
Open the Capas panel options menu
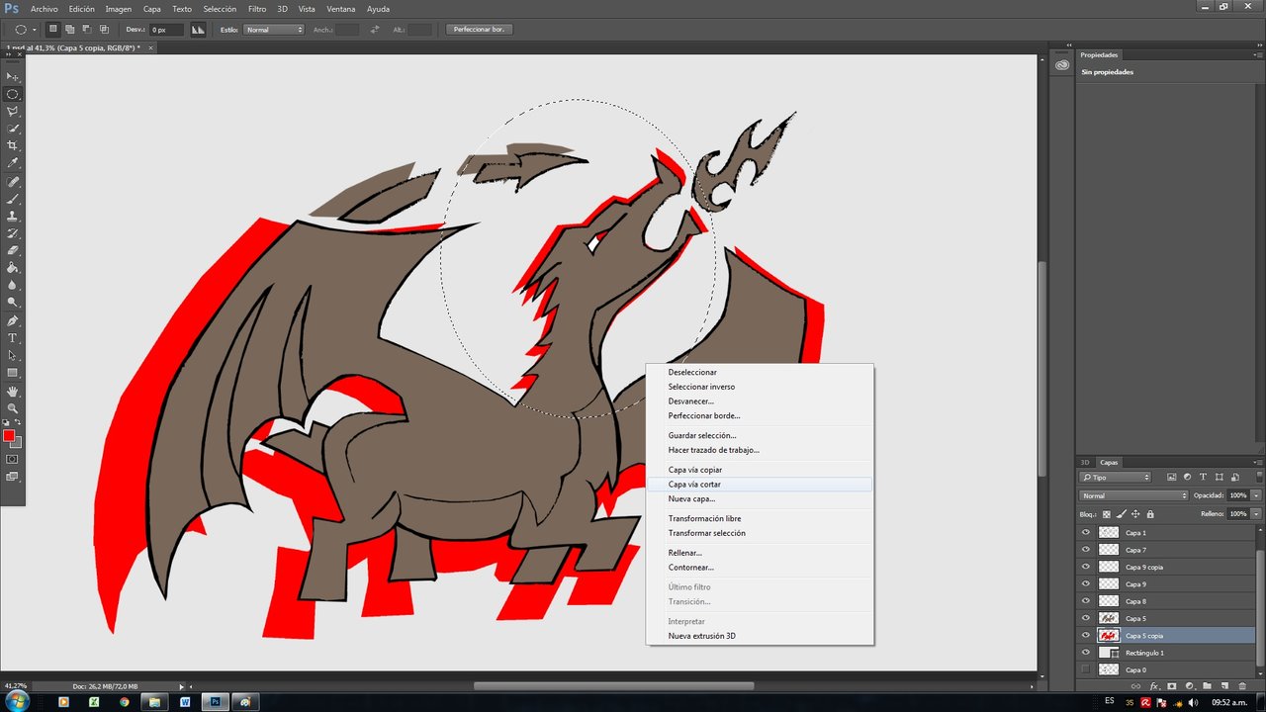(1256, 462)
